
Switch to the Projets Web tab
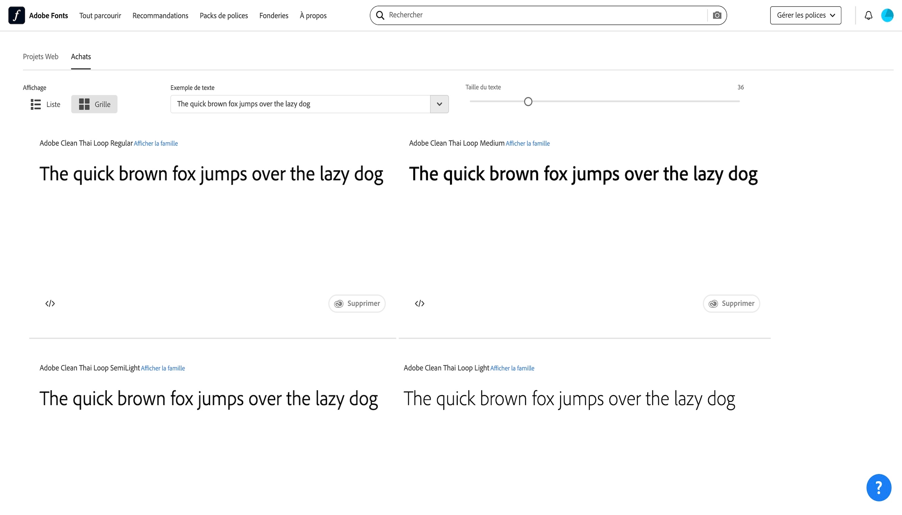click(41, 56)
